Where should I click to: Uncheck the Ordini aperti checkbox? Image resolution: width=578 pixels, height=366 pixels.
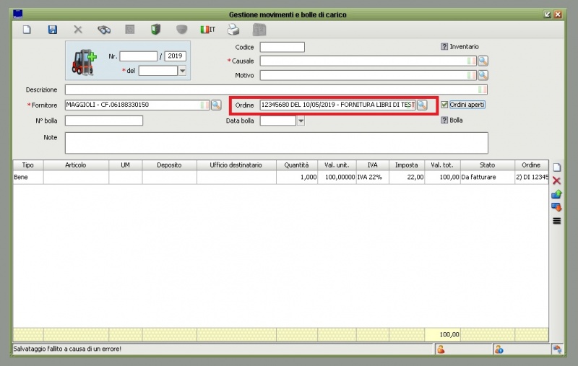445,105
